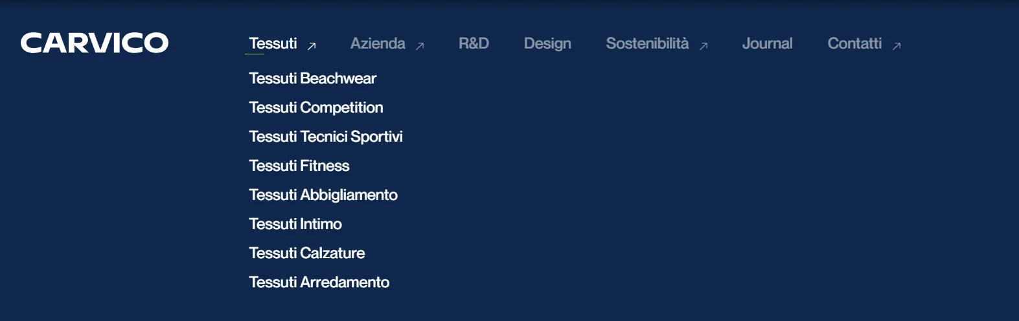Open the Tessuti menu item
This screenshot has height=321, width=1019.
tap(273, 43)
